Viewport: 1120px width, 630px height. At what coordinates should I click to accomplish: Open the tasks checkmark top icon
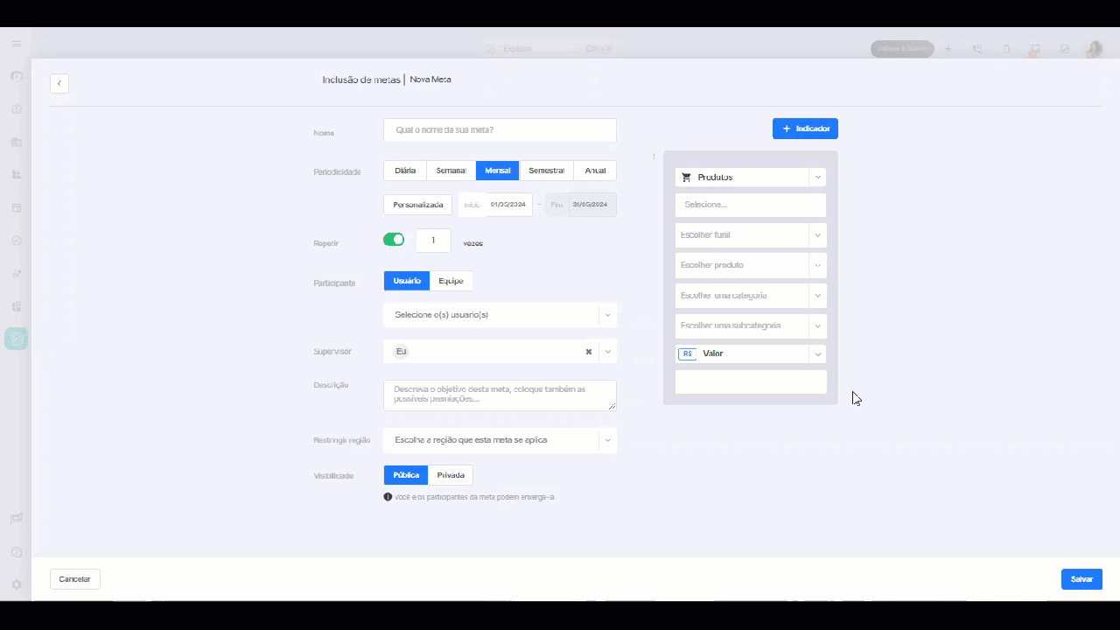pyautogui.click(x=1065, y=49)
